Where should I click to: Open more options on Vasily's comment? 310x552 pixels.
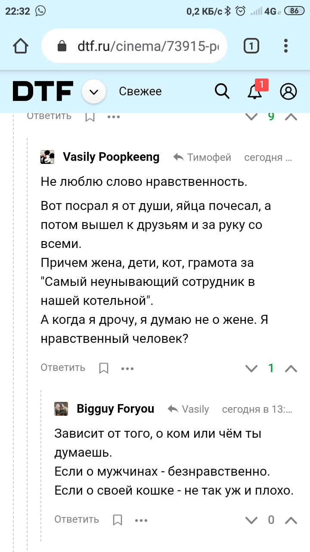128,368
